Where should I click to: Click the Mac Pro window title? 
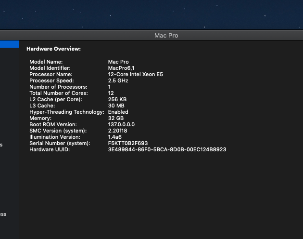166,36
